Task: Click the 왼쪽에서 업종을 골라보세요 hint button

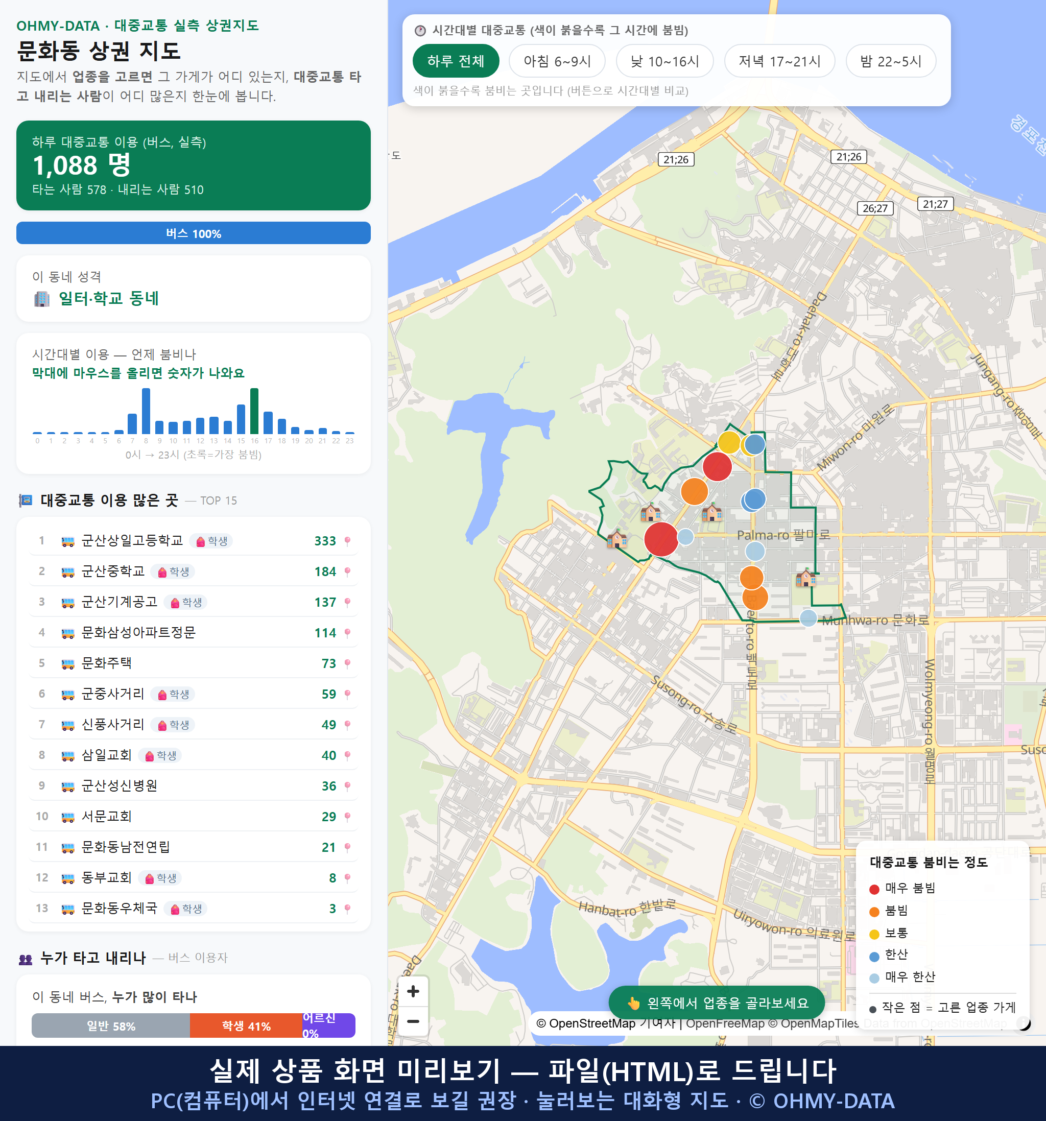Action: (x=717, y=1003)
